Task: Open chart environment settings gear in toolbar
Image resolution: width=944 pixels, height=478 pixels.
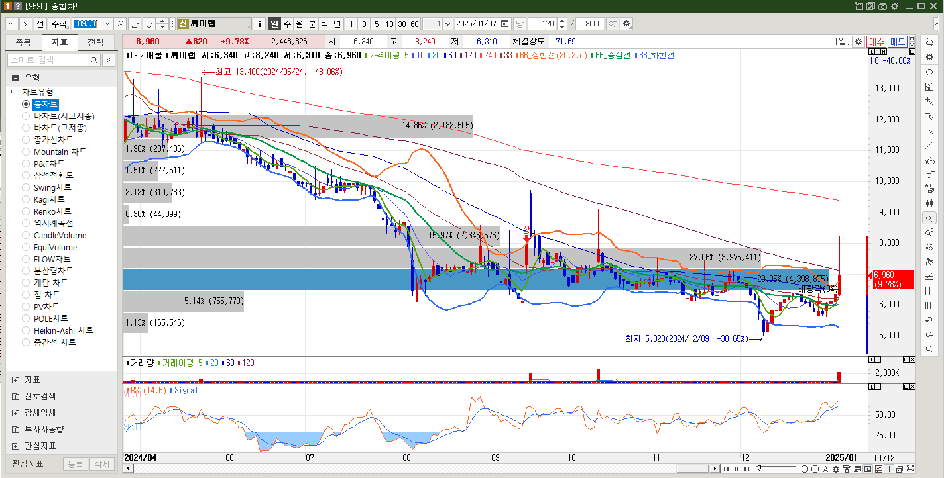Action: click(626, 24)
